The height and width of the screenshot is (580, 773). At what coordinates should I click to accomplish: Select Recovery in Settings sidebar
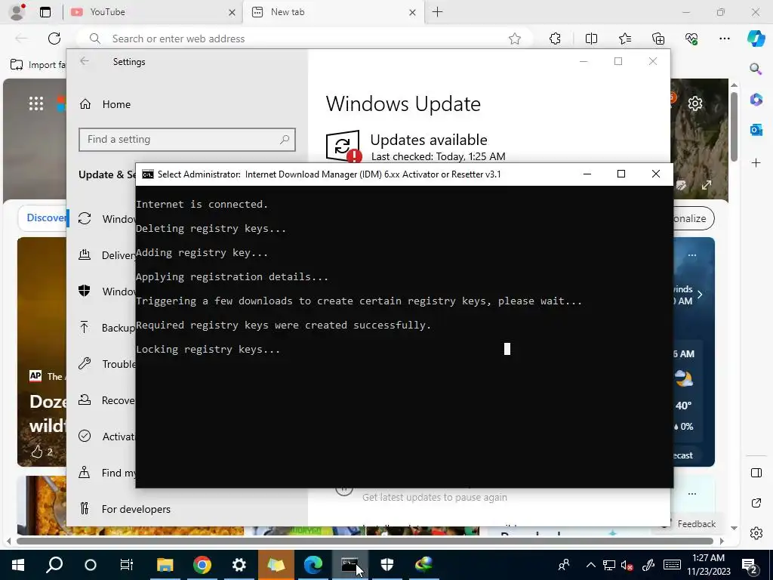106,400
